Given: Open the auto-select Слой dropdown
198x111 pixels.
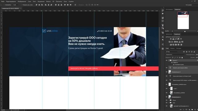Looking at the screenshot, I should click(16, 5).
